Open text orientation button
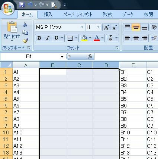 pos(154,27)
